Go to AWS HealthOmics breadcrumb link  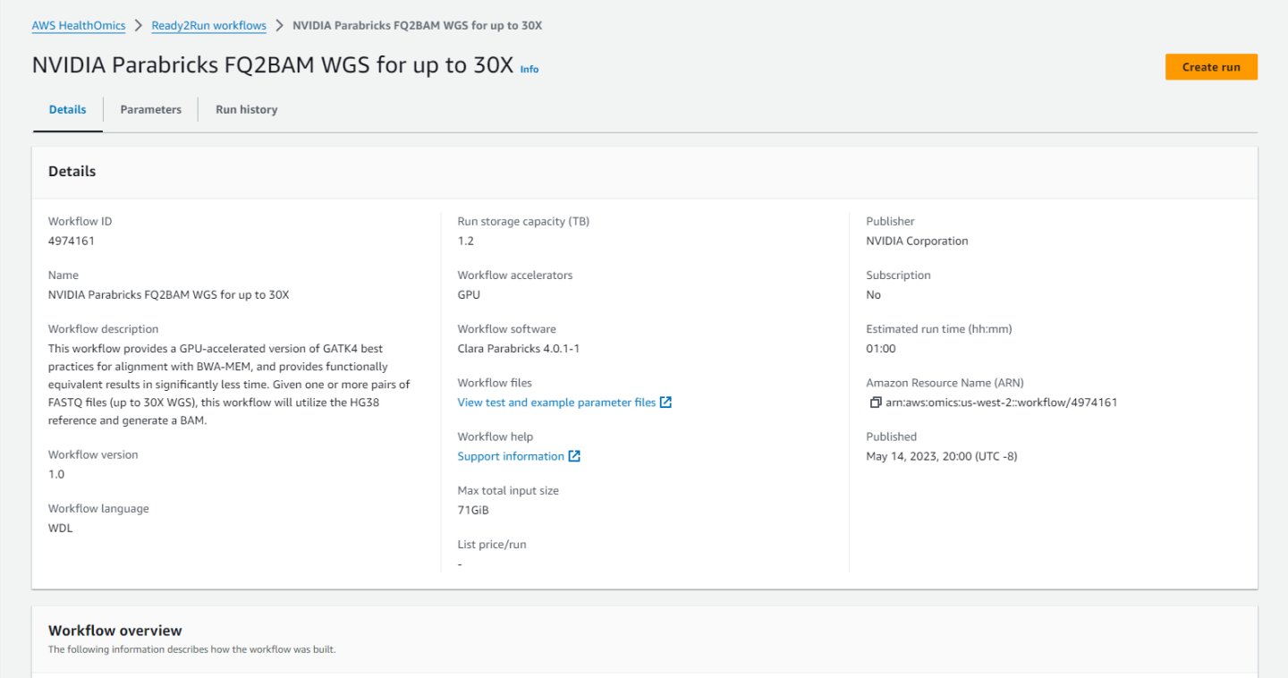pyautogui.click(x=79, y=26)
